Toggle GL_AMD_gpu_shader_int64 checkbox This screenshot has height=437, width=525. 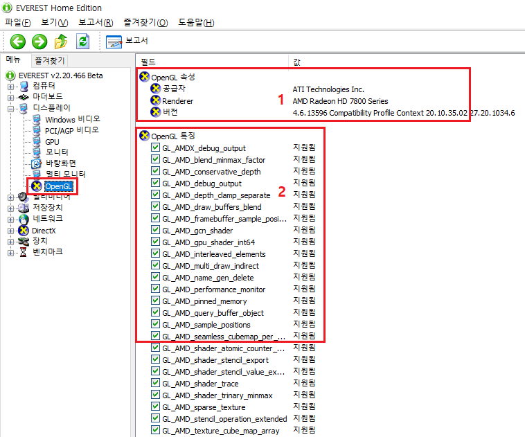155,242
